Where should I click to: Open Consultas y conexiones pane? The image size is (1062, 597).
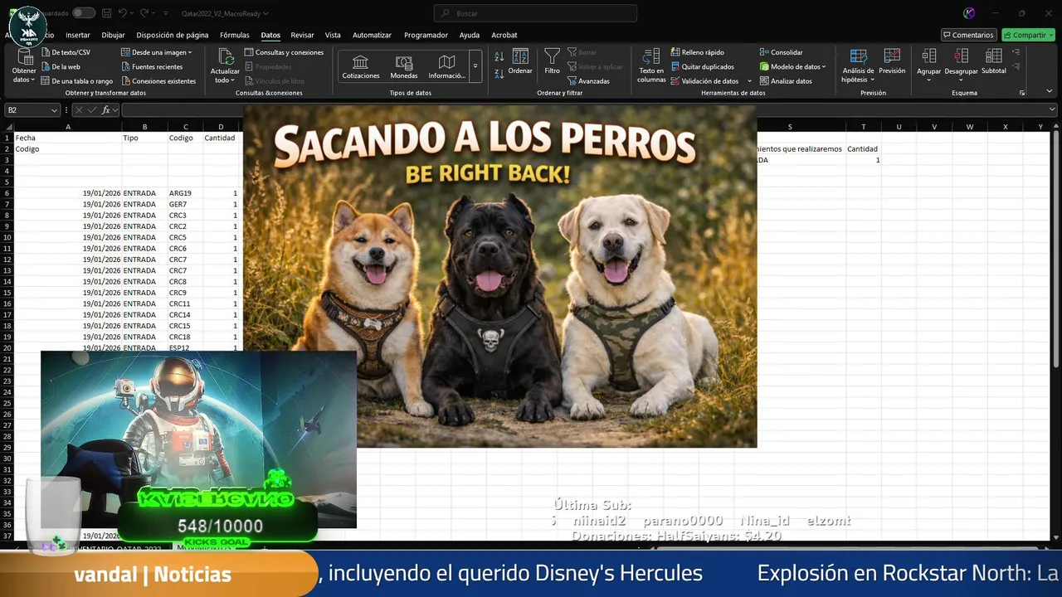click(284, 52)
